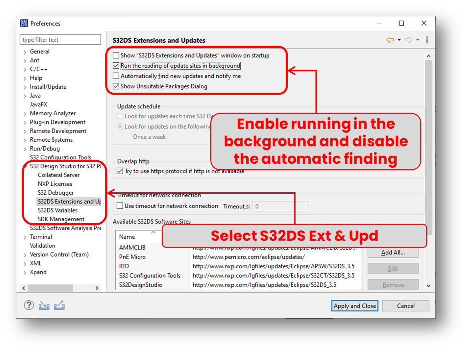Expand the Run/Debug tree node
Viewport: 468px width, 351px height.
coord(25,149)
